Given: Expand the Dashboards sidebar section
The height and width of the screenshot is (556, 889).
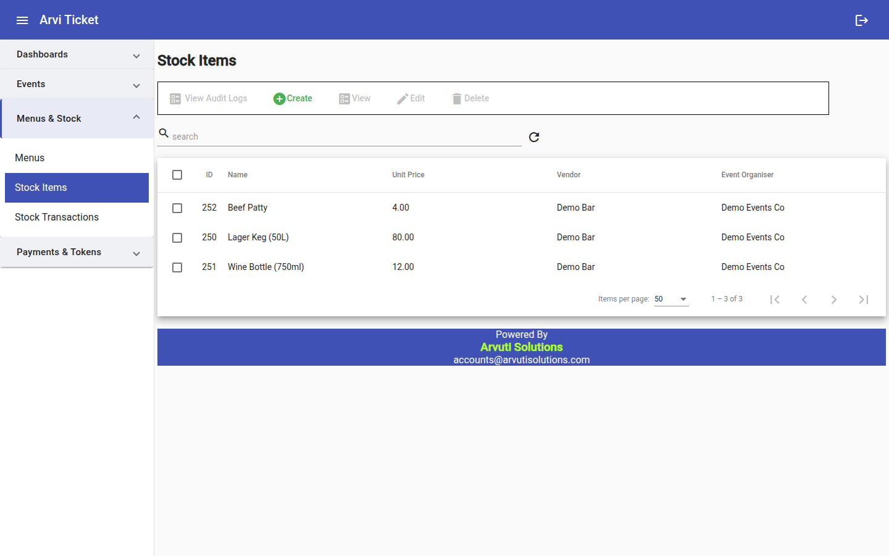Looking at the screenshot, I should [x=77, y=54].
